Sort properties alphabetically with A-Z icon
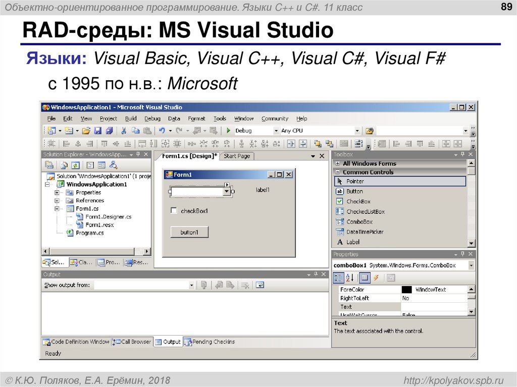Screen dimensions: 517x387 (350, 278)
